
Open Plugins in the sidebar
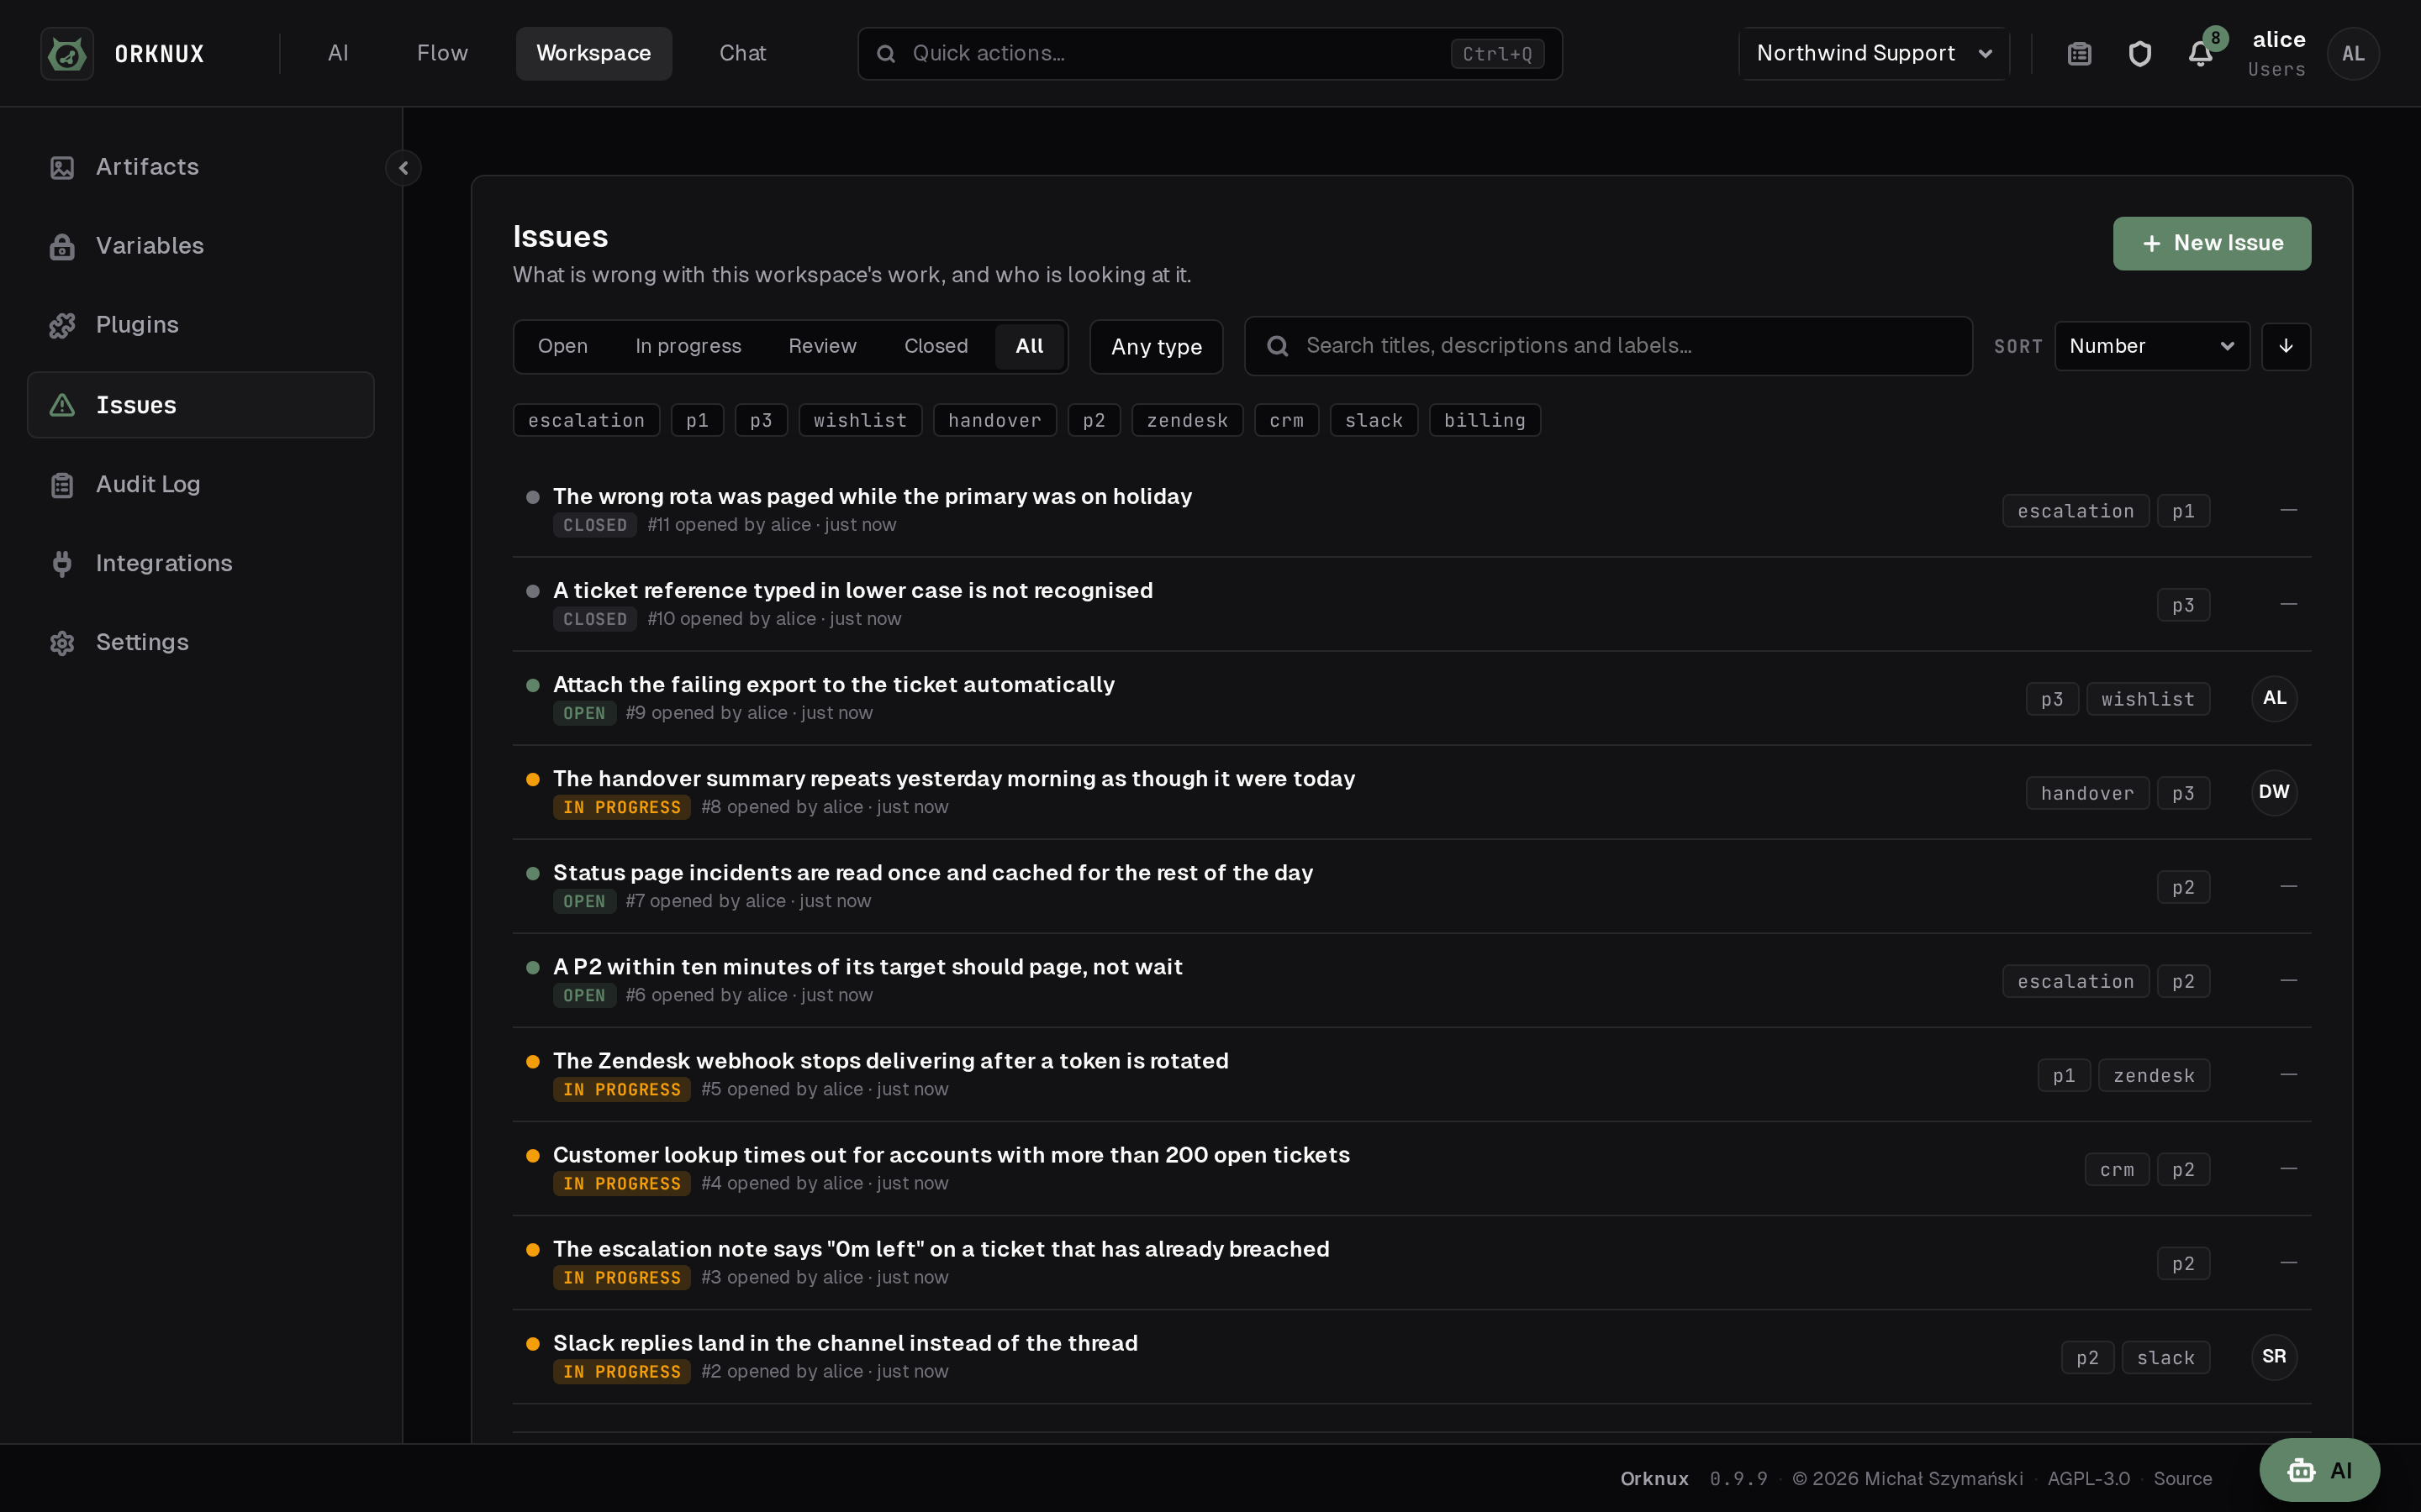tap(200, 325)
